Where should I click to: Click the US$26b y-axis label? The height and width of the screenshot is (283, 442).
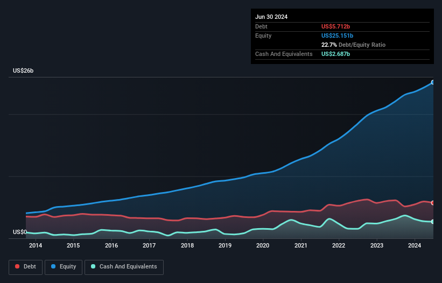click(23, 70)
